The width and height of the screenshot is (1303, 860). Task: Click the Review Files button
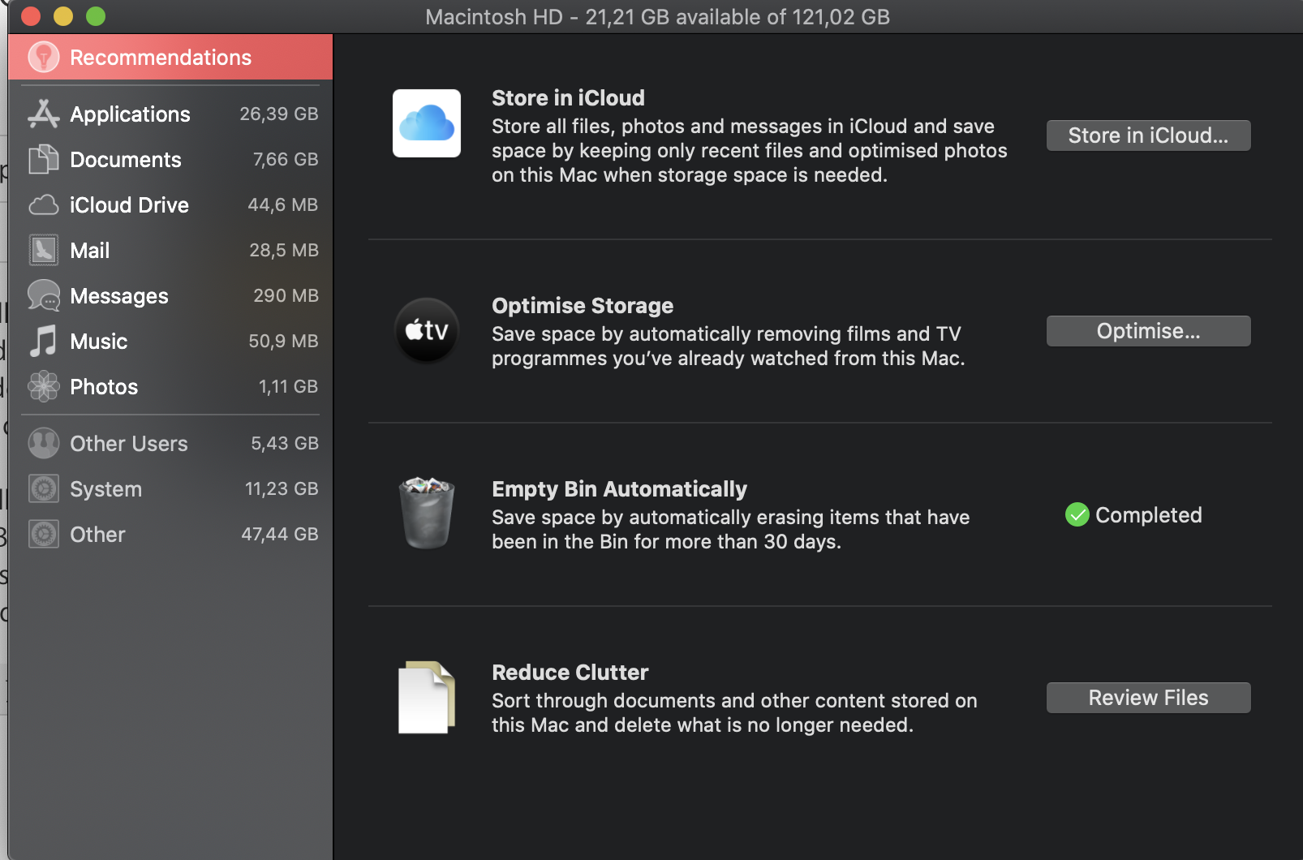1148,698
